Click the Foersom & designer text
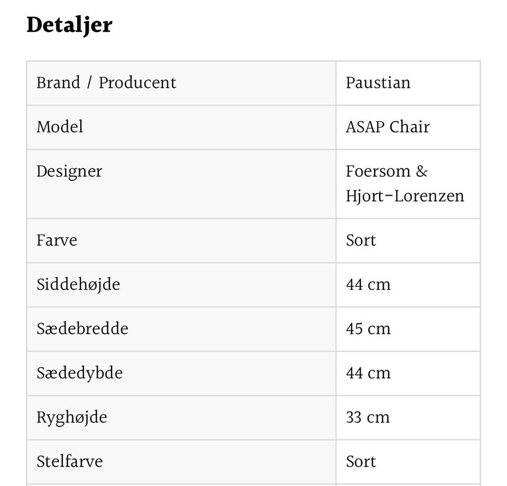This screenshot has height=486, width=507. (x=387, y=171)
